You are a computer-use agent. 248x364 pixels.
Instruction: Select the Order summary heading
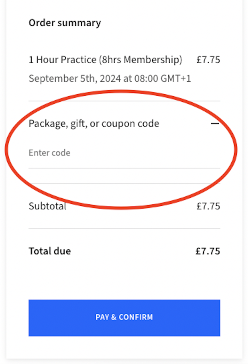[65, 23]
